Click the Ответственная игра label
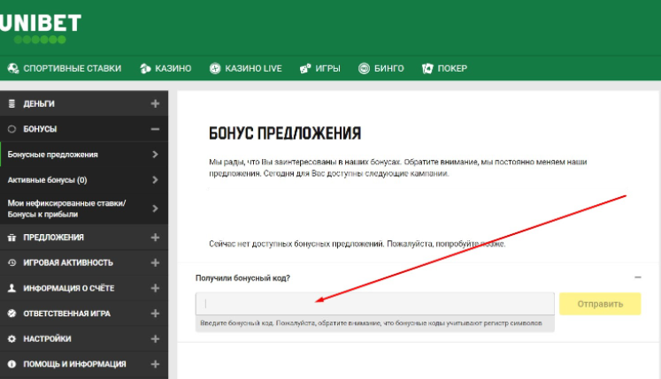 66,314
